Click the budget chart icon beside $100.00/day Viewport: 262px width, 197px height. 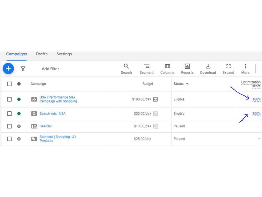(155, 99)
